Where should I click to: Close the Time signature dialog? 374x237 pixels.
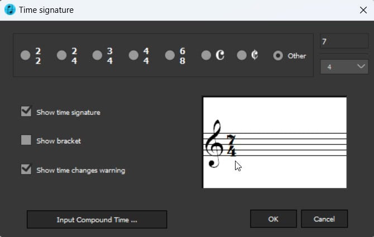[362, 9]
